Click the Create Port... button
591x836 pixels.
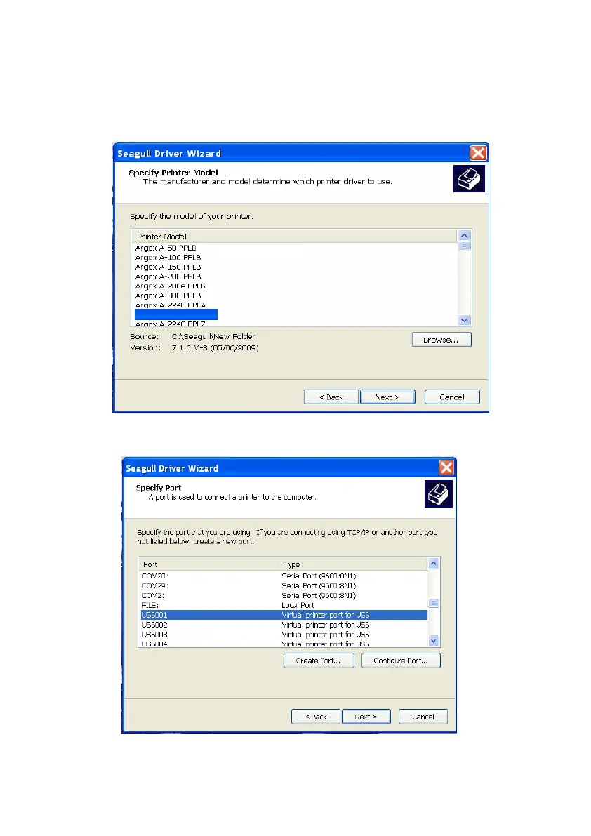click(x=319, y=661)
